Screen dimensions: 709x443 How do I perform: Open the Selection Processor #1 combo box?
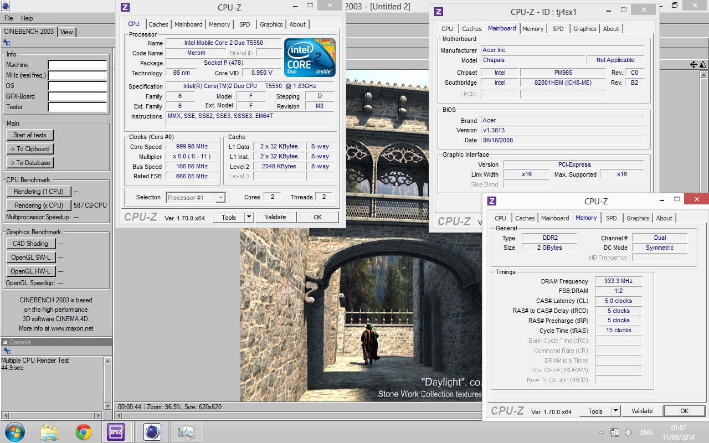coord(196,197)
